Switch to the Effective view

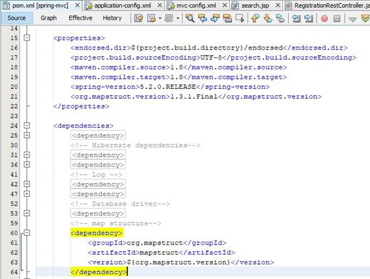81,18
